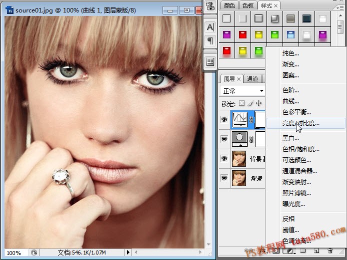
Task: Apply the first default empty style swatch
Action: coord(226,18)
